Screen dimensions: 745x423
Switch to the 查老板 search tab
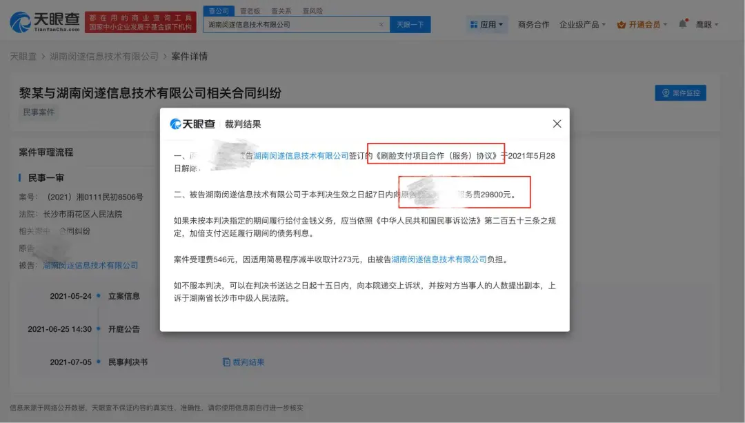point(249,11)
